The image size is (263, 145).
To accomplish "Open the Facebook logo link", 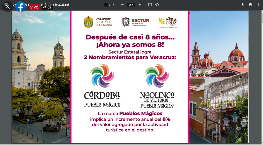I will click(21, 7).
